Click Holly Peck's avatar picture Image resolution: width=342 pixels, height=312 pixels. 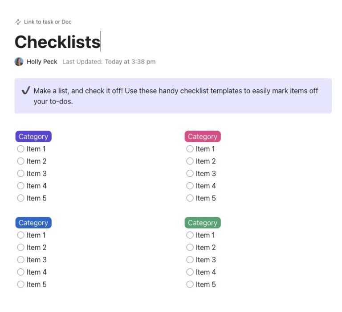pos(19,62)
